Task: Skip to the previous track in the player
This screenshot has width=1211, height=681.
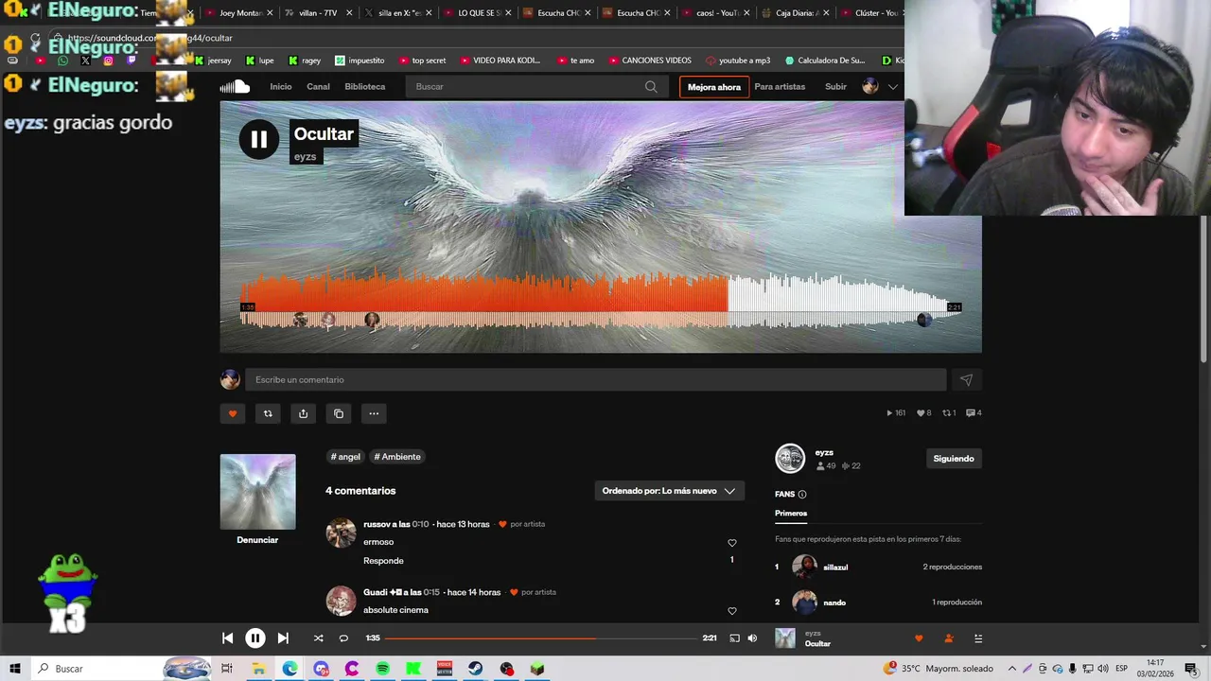Action: 228,638
